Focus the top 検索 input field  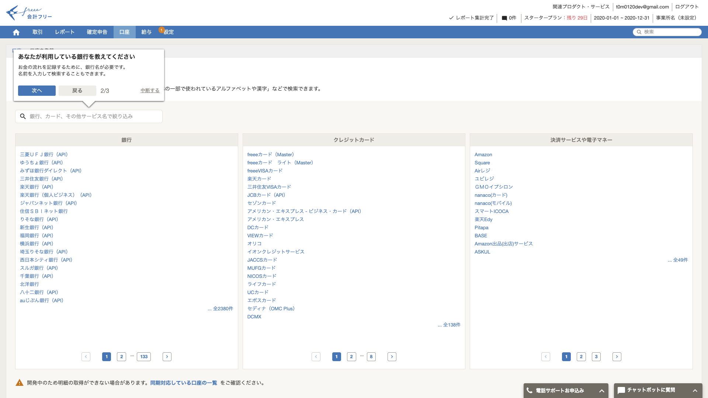[667, 32]
